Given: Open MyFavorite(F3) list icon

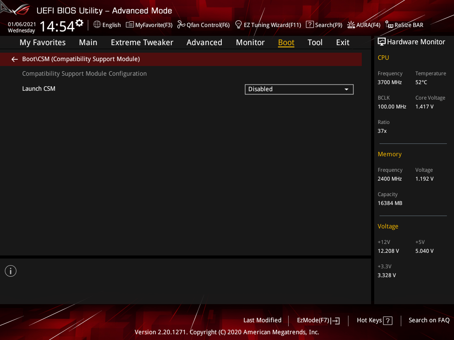Looking at the screenshot, I should [x=130, y=25].
